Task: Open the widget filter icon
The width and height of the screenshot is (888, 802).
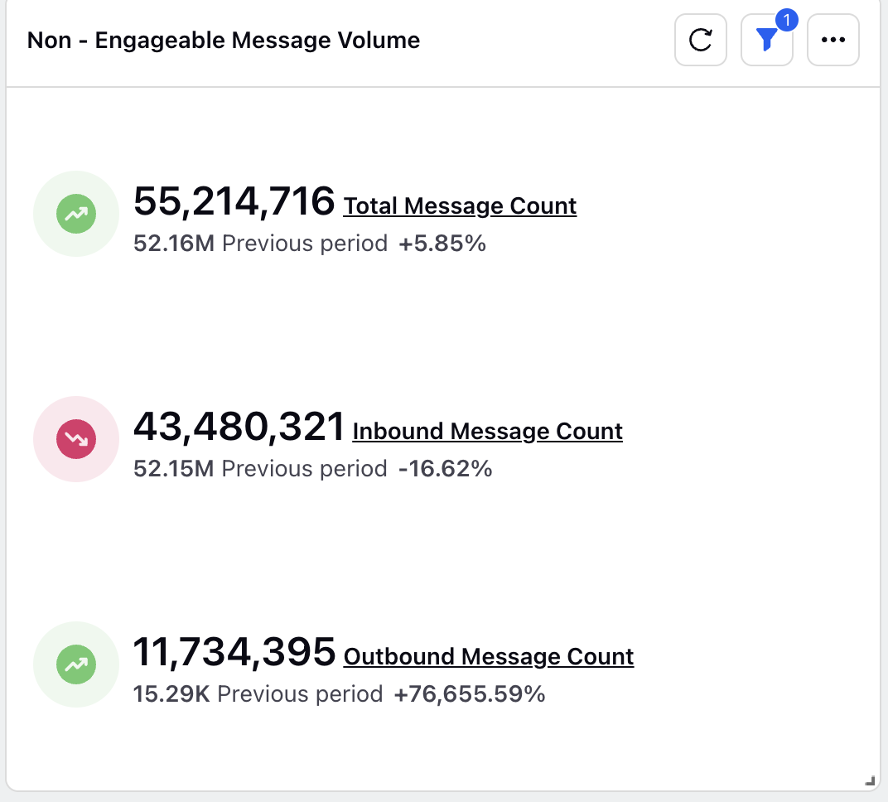Action: pos(766,41)
